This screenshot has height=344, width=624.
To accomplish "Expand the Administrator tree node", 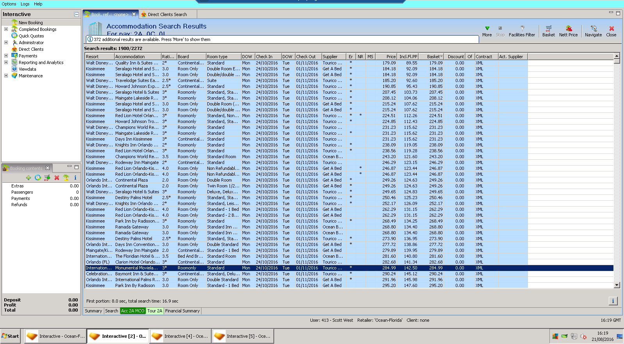I will coord(6,43).
